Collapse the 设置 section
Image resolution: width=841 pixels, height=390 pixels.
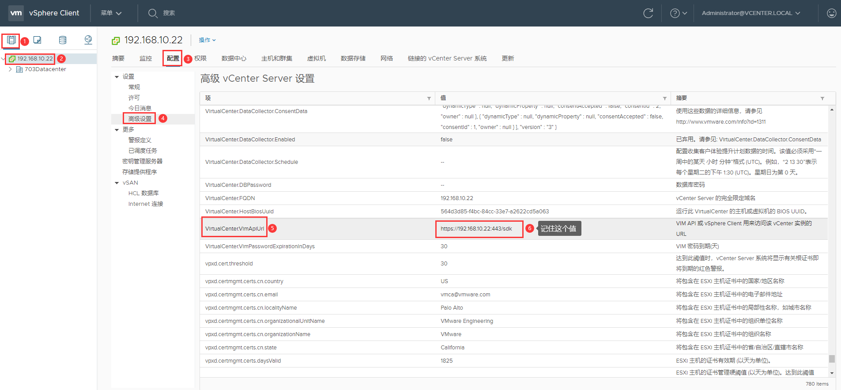coord(117,77)
